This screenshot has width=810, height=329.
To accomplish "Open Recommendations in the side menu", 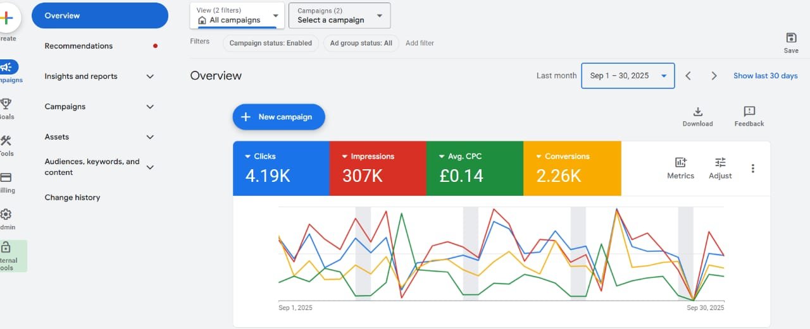I will (78, 46).
